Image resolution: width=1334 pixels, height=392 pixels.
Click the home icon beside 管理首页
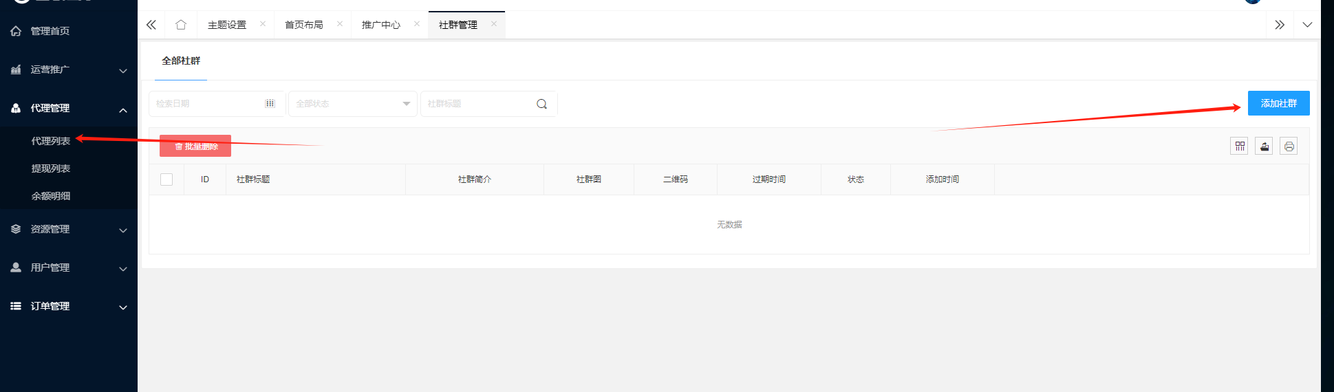tap(16, 31)
